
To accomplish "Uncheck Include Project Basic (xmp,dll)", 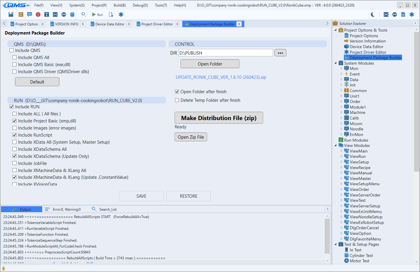I will coord(14,121).
